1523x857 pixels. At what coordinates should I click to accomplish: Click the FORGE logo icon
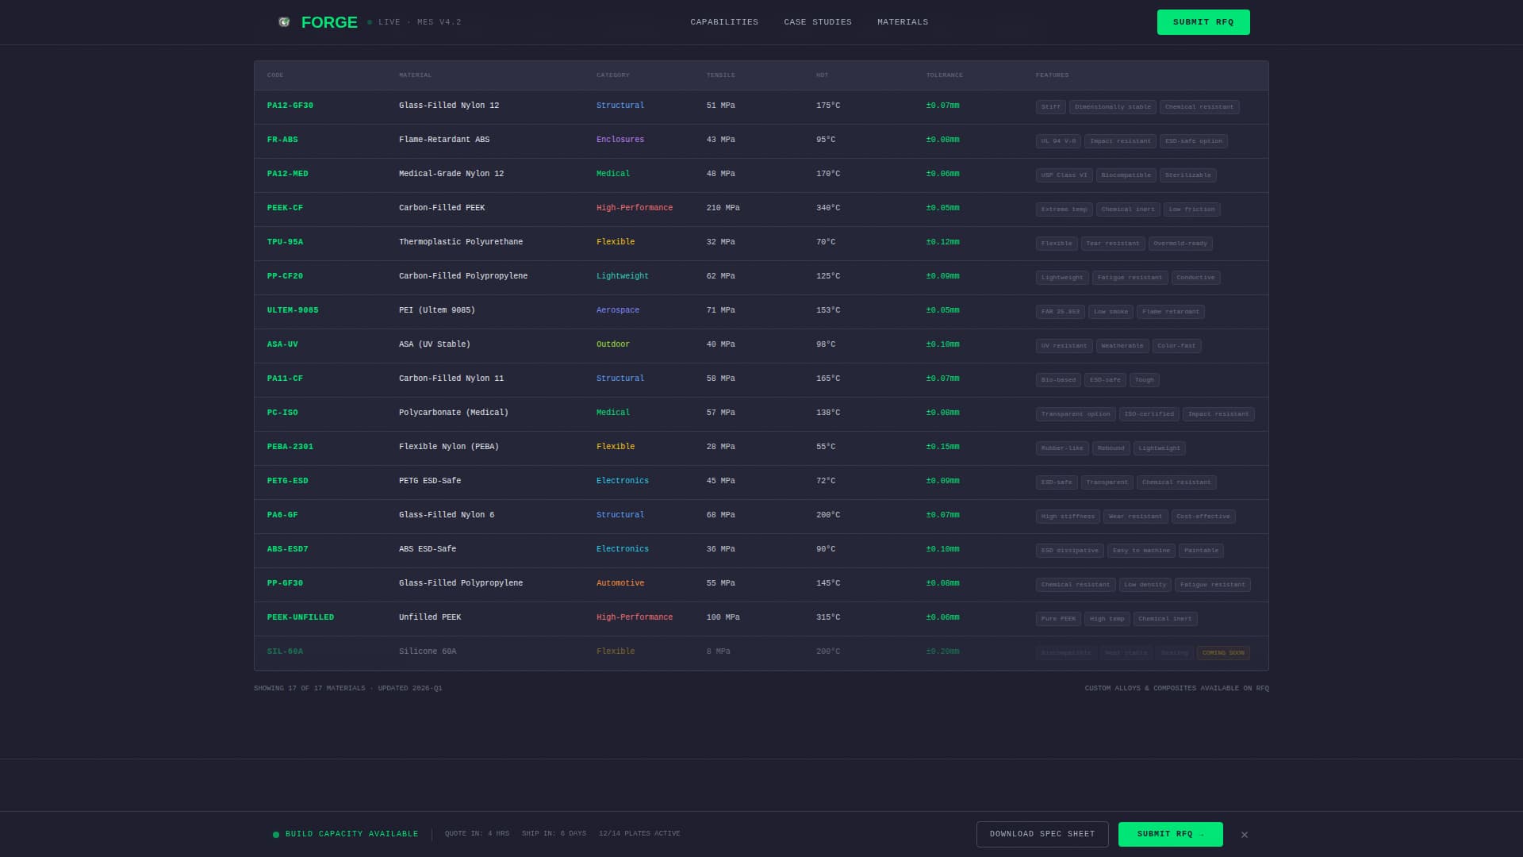[283, 22]
